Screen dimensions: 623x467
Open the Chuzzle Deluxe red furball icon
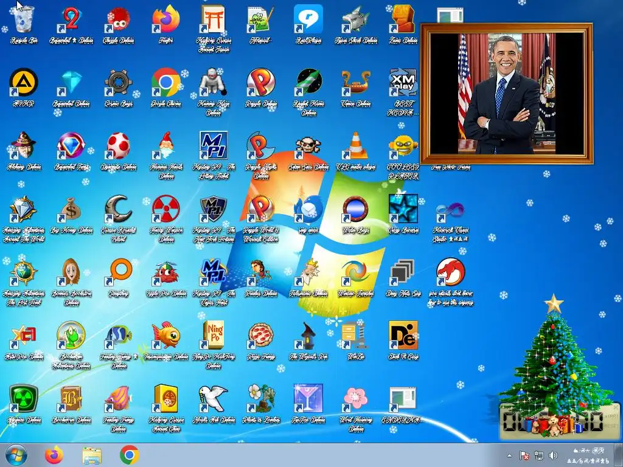coord(119,20)
